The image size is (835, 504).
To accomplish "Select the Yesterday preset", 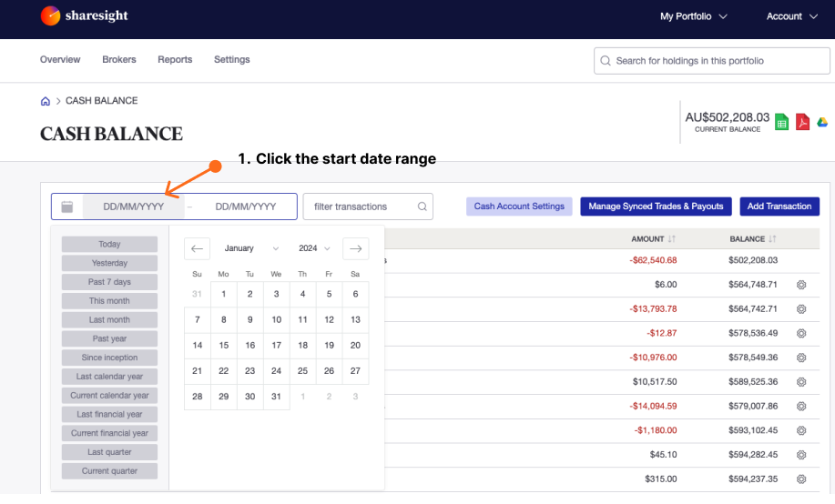I will point(109,264).
